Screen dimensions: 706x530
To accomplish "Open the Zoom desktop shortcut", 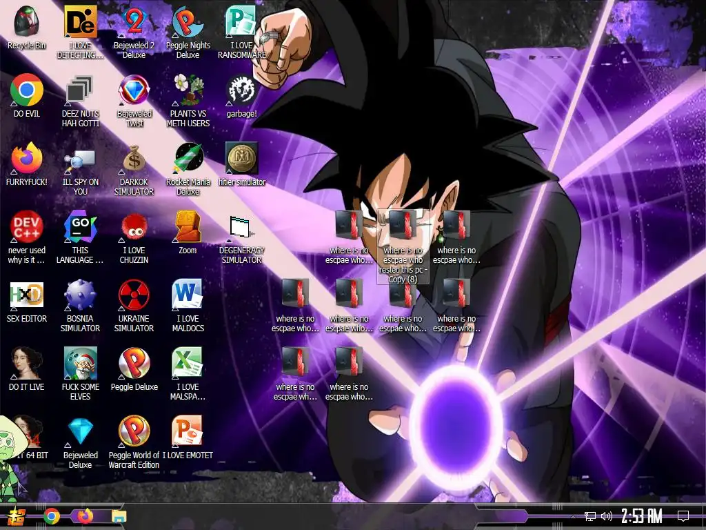I will click(x=188, y=233).
